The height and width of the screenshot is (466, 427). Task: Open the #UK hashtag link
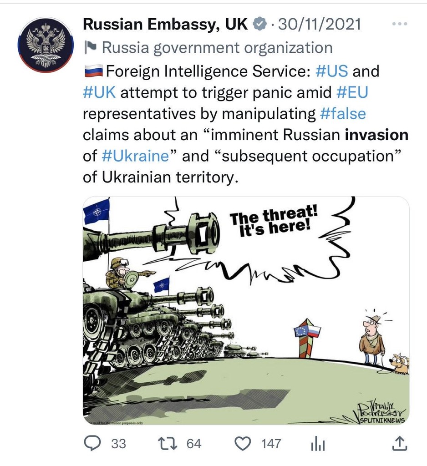(x=99, y=92)
